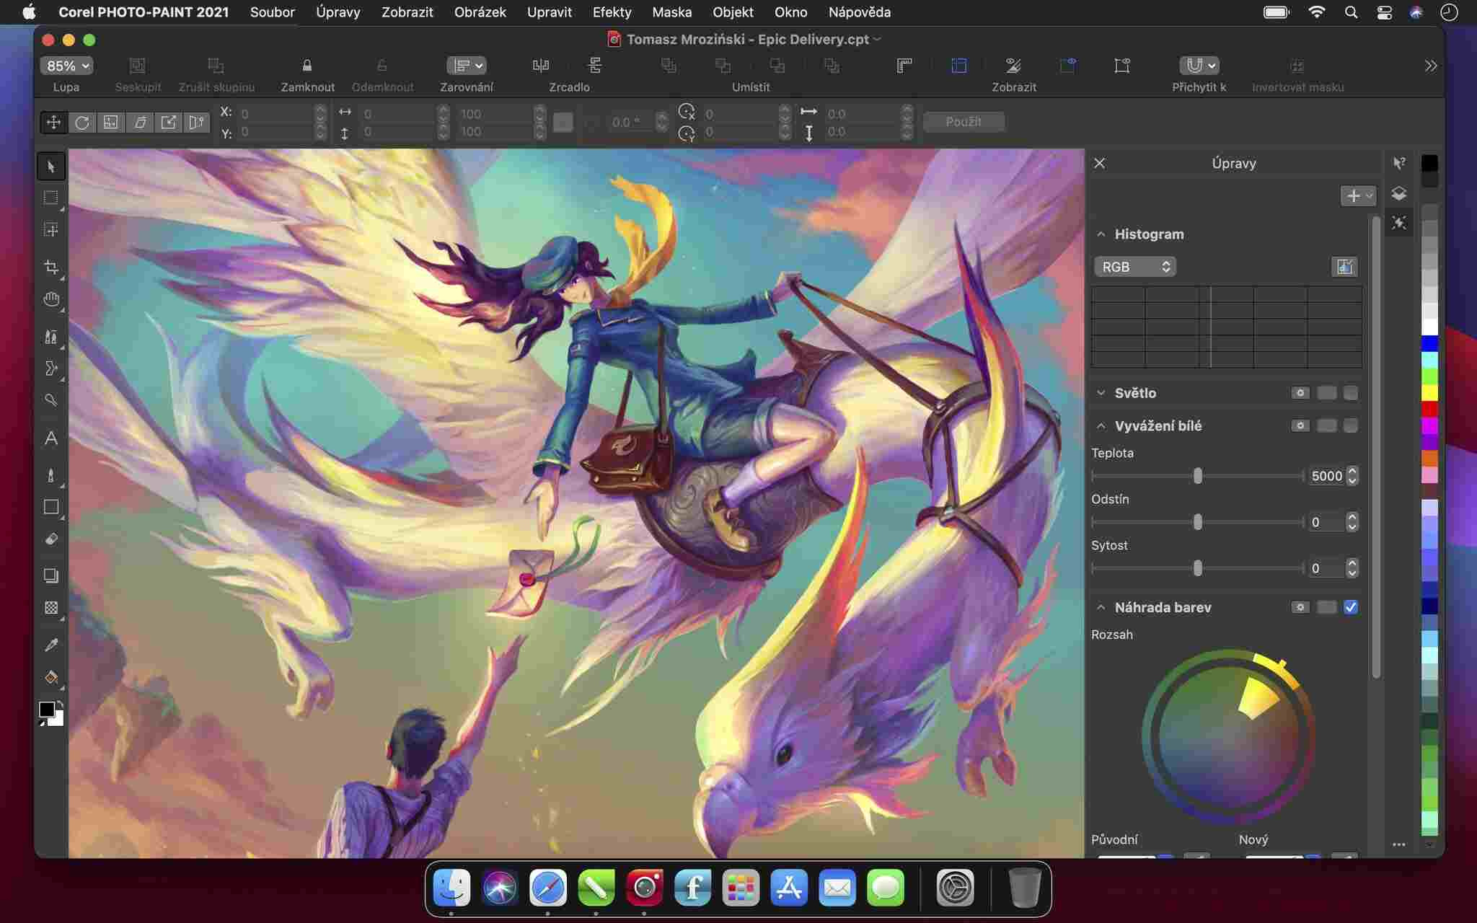Select the Text tool

[50, 438]
